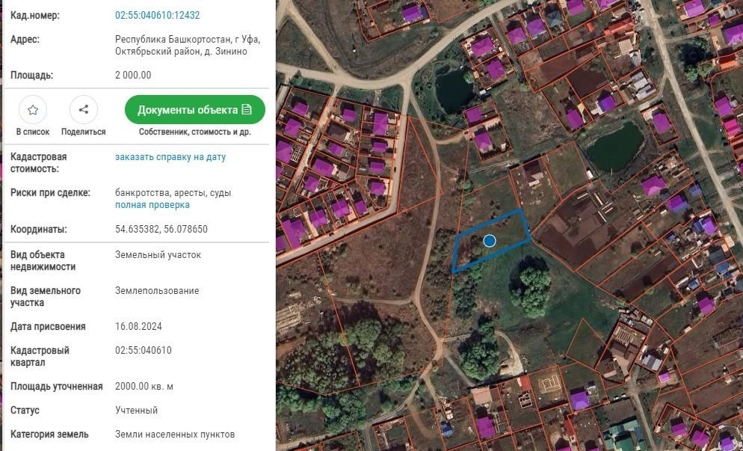Click the large dark pond on the map
Viewport: 743px width, 451px height.
pos(614,146)
